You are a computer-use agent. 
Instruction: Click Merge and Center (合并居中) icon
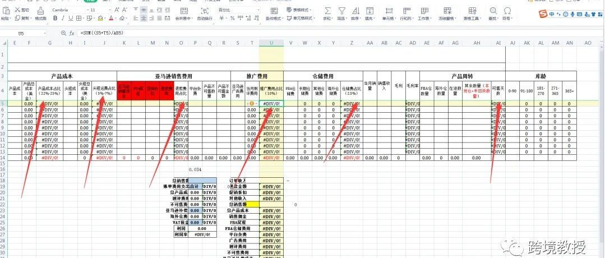point(184,11)
